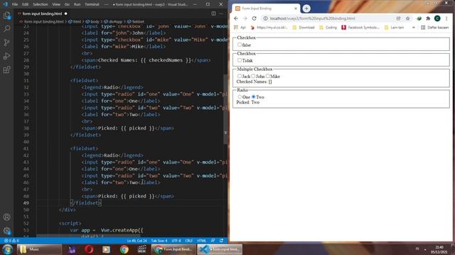
Task: Change the UTF-8 file encoding
Action: [x=176, y=241]
